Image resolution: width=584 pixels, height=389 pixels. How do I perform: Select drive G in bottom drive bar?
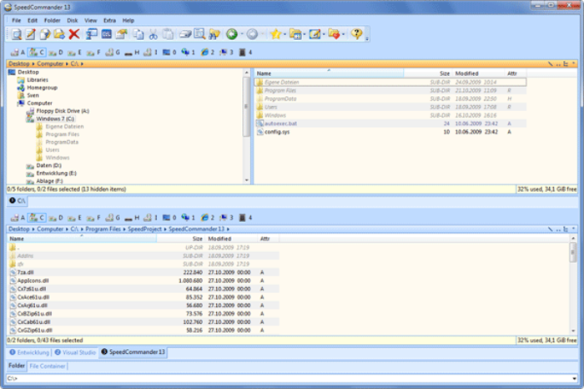(x=113, y=218)
